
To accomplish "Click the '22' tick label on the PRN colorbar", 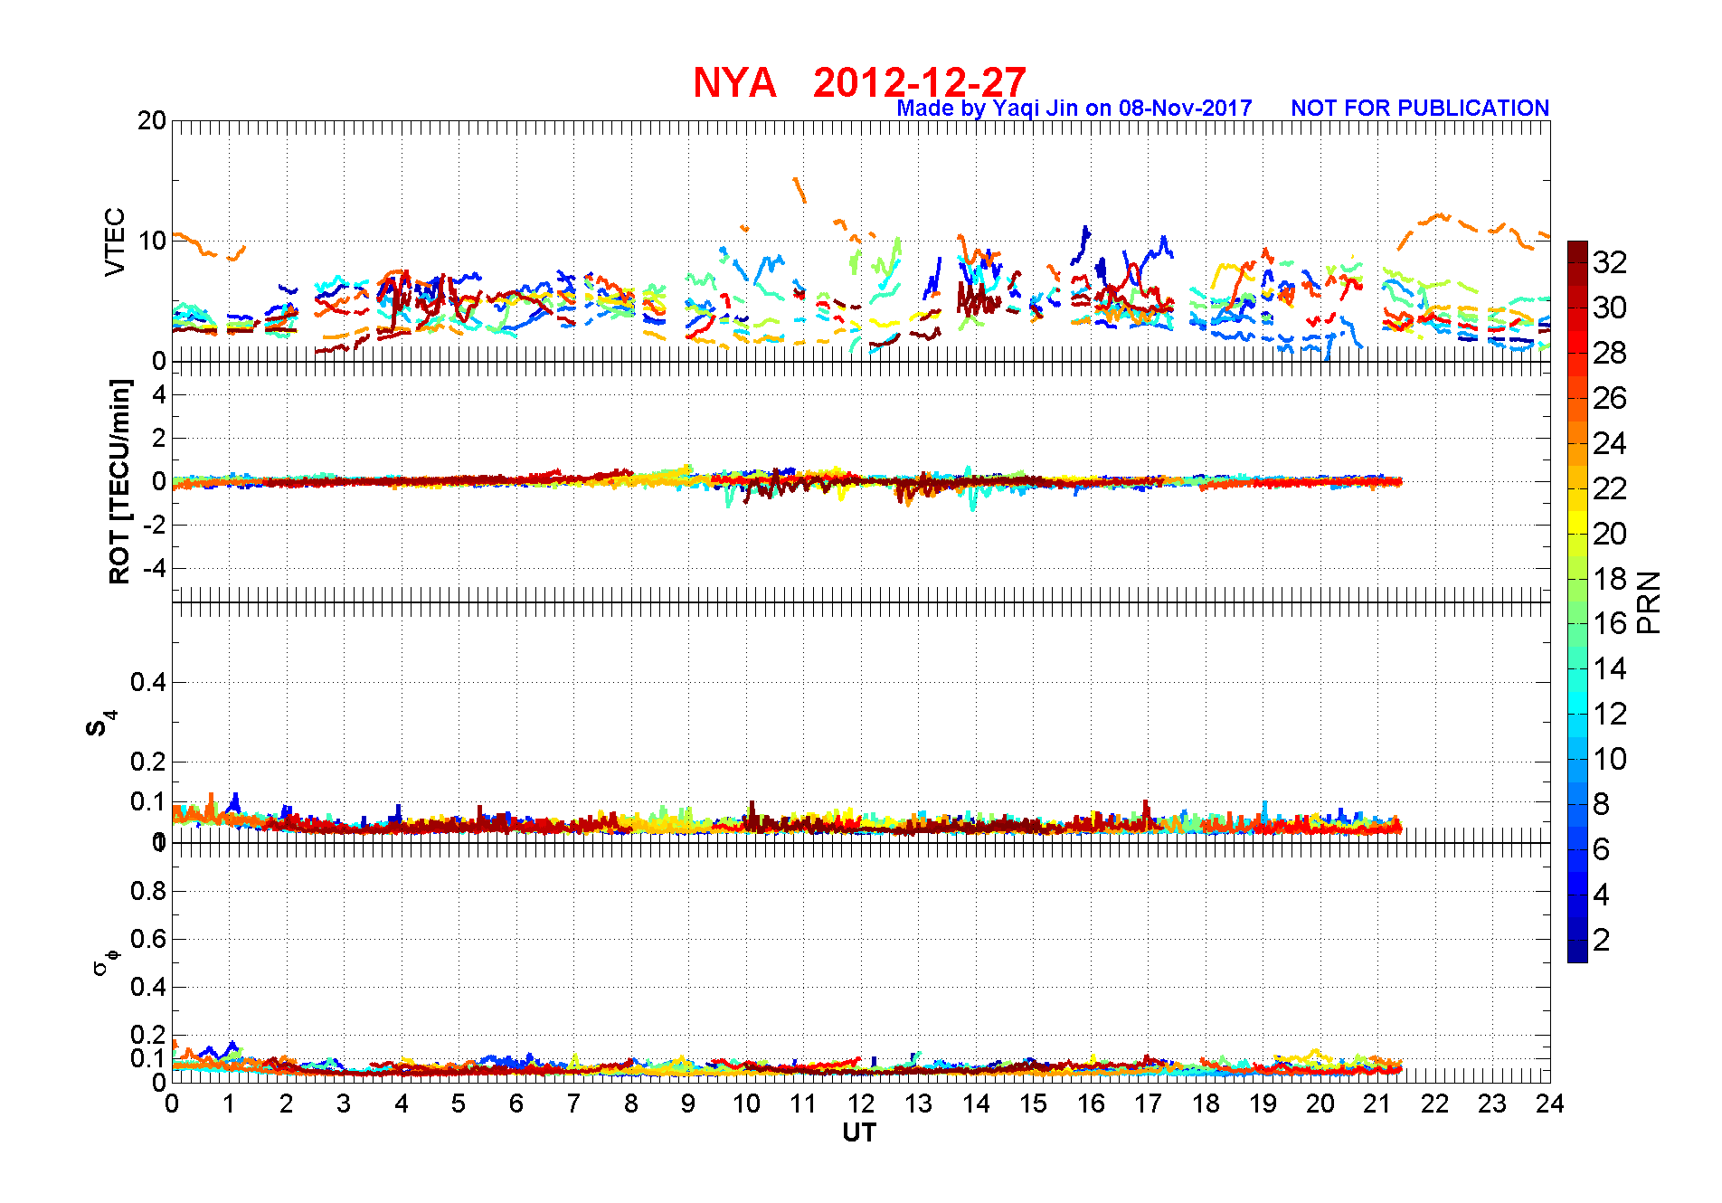I will (1610, 488).
